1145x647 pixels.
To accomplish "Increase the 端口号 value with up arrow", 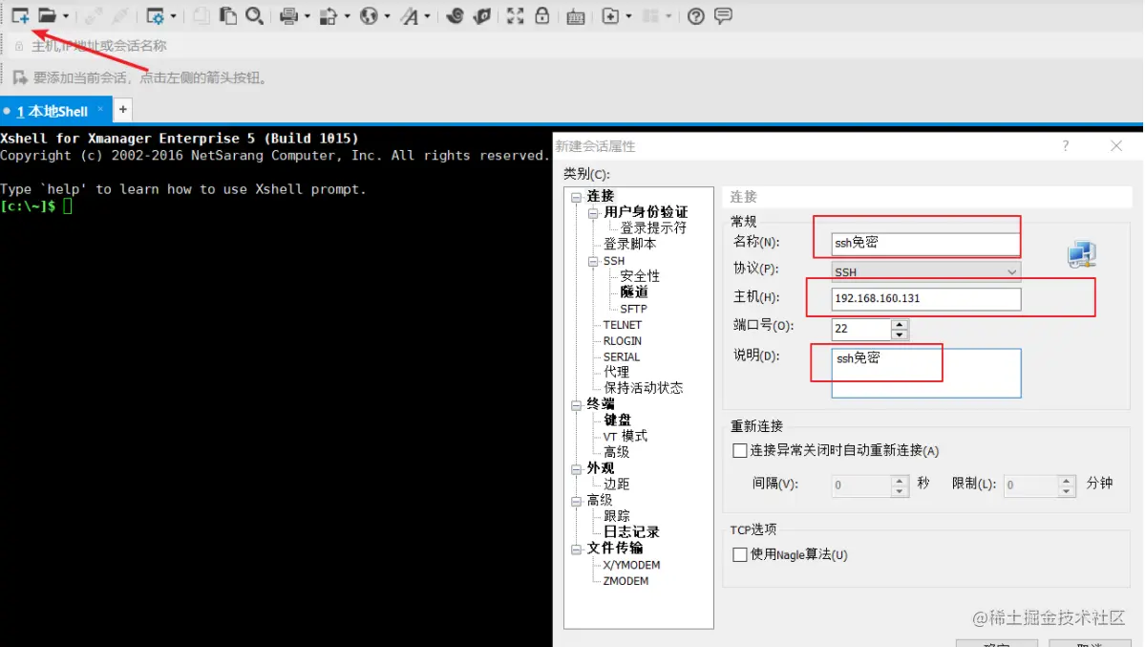I will click(900, 324).
